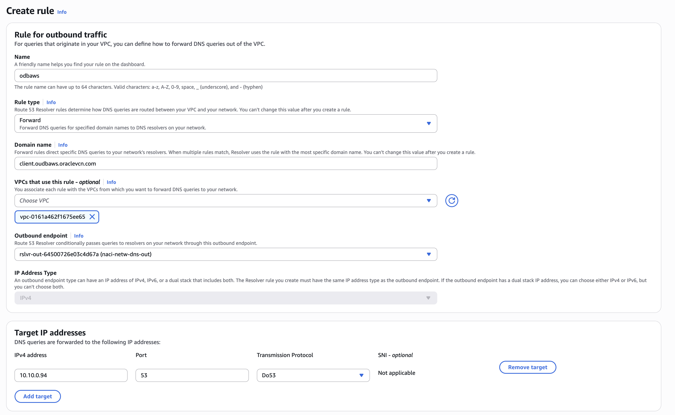Click the Outbound endpoint dropdown arrow icon
Image resolution: width=675 pixels, height=415 pixels.
pos(429,254)
